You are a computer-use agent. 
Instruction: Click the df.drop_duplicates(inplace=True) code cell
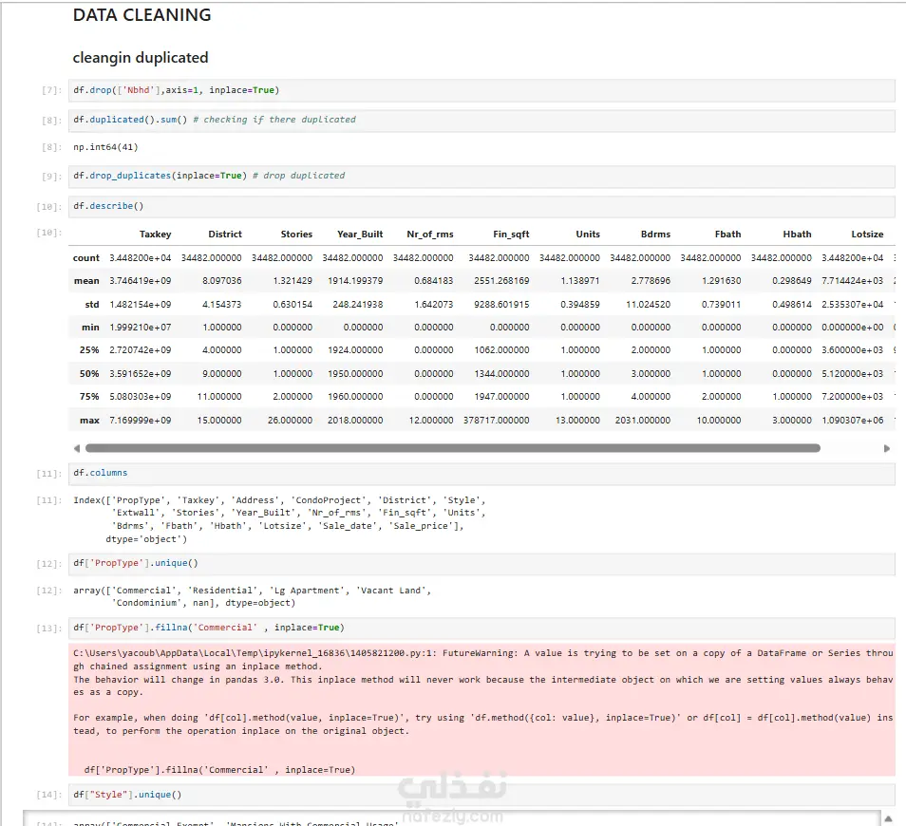tap(481, 177)
